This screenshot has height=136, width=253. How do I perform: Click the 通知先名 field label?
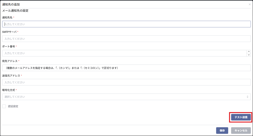(x=7, y=17)
